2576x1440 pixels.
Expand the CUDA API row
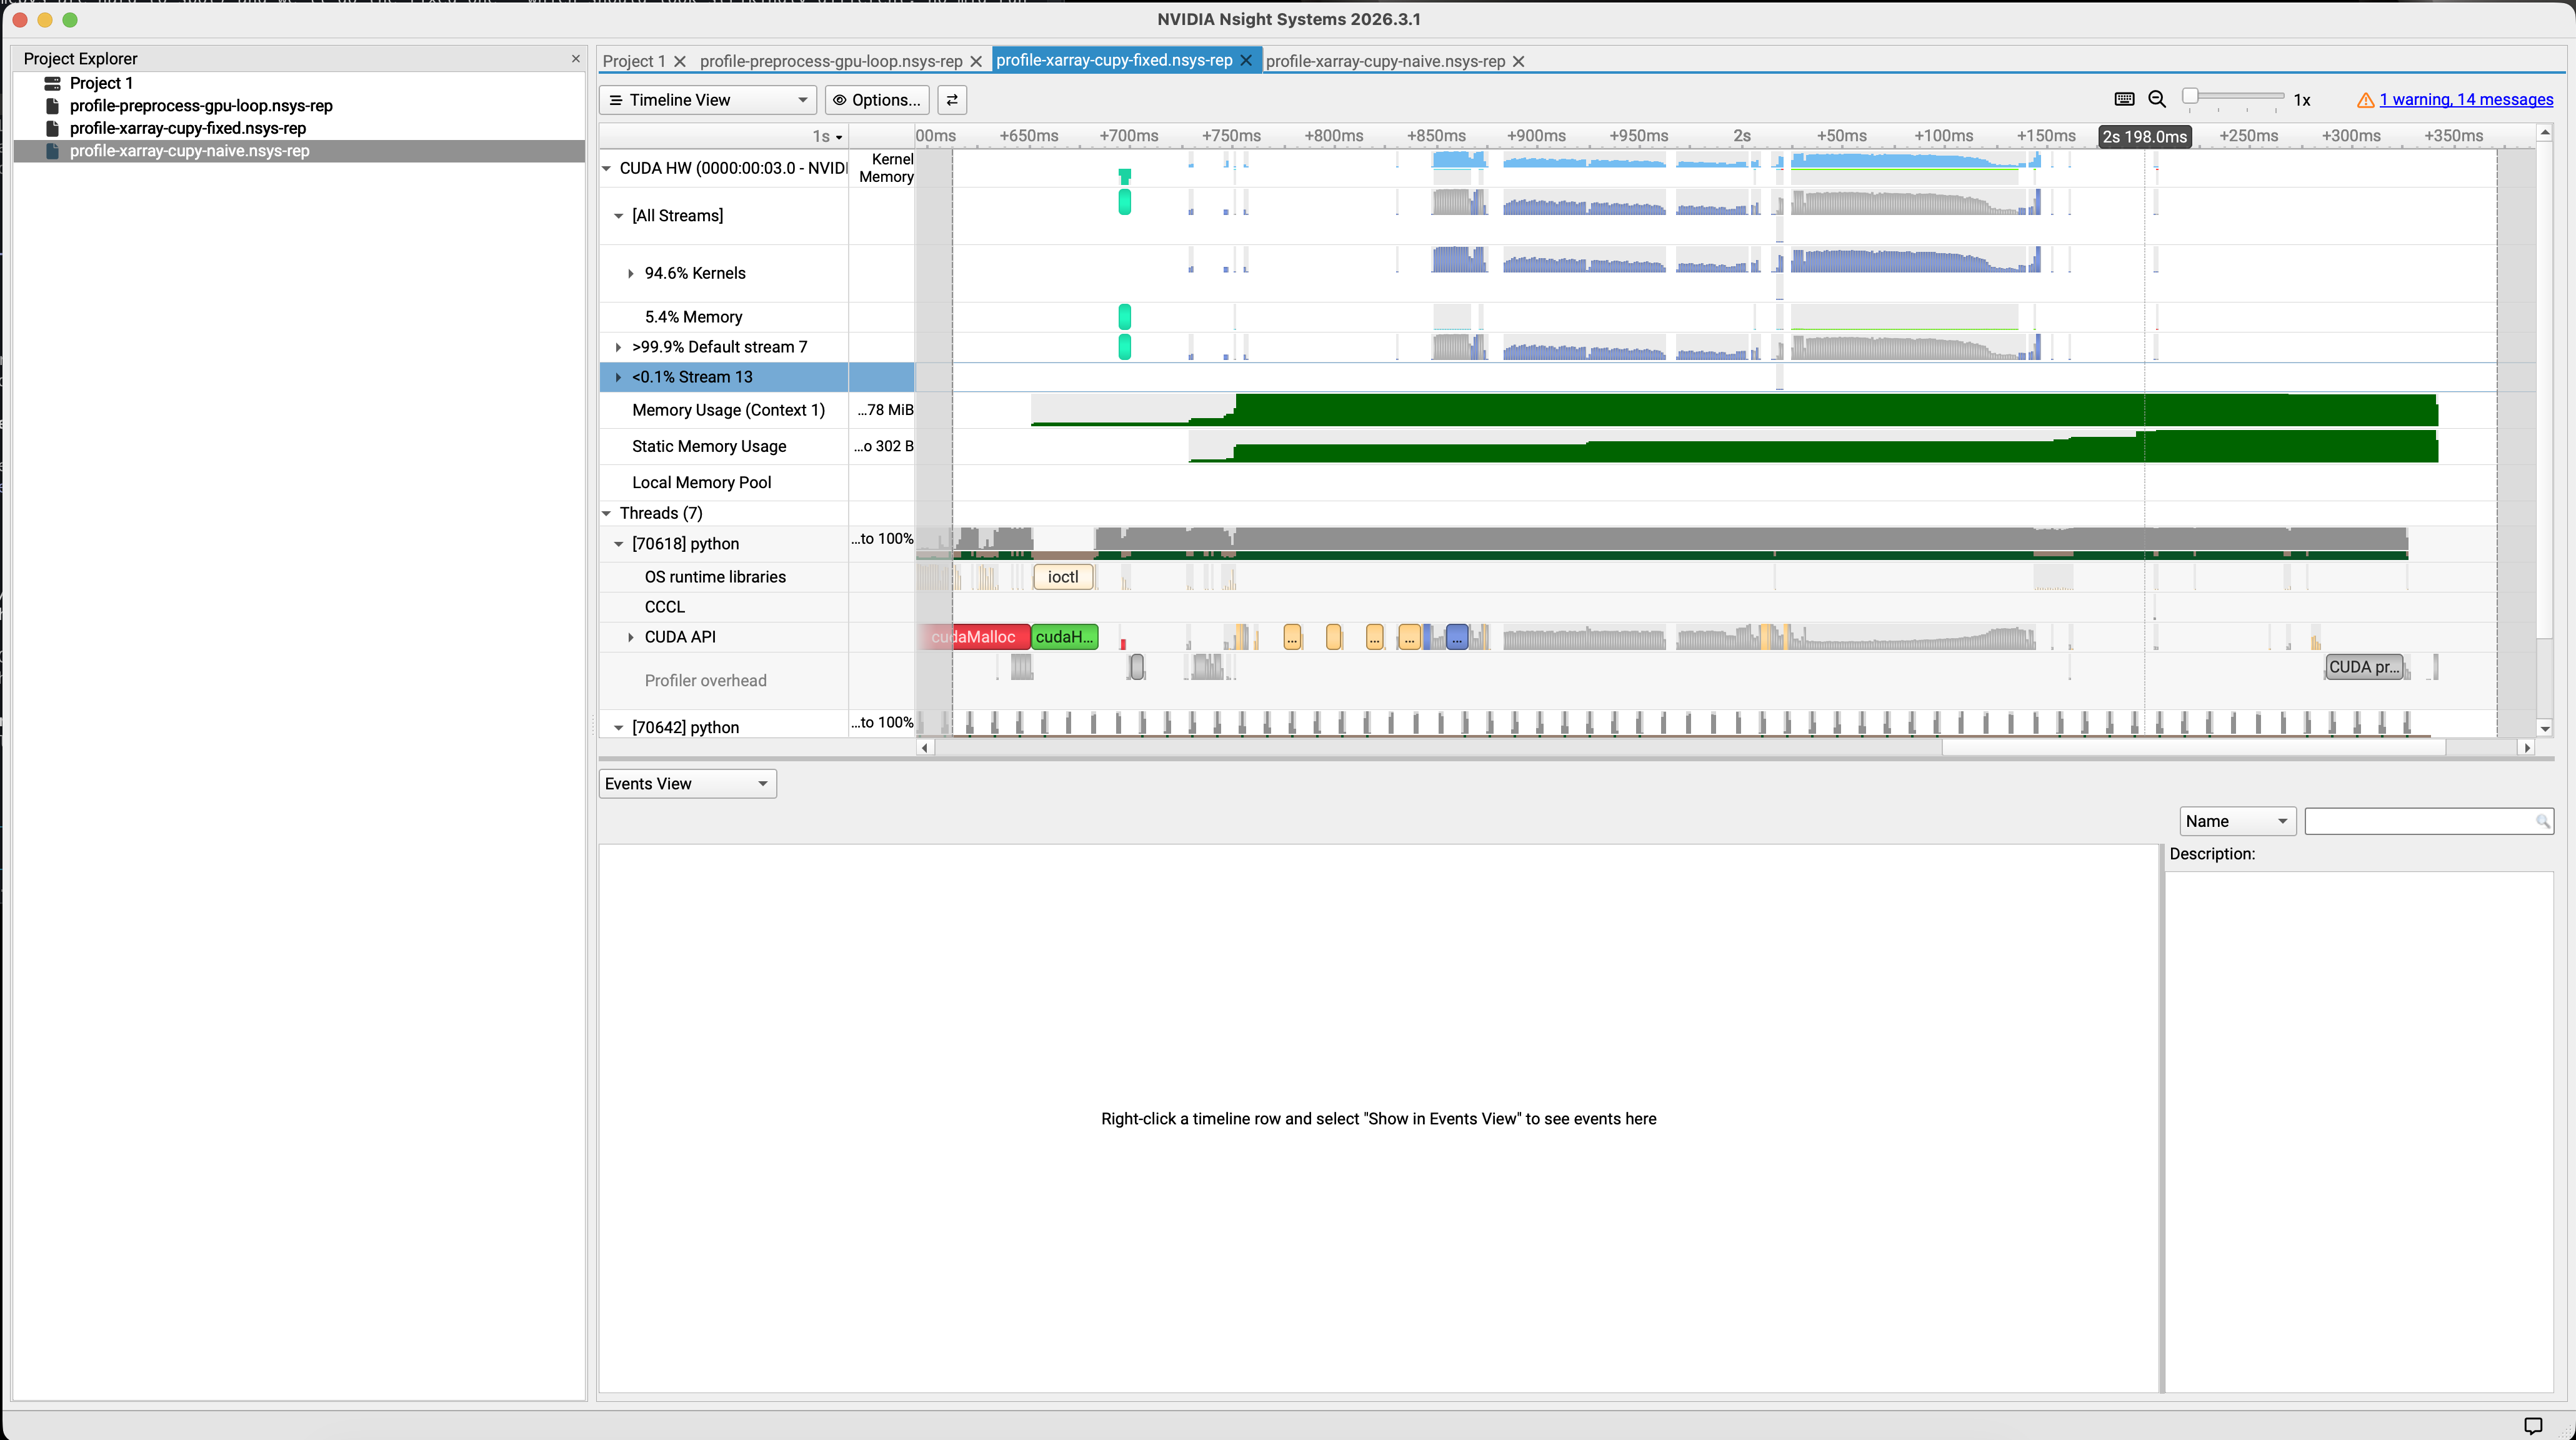point(631,637)
